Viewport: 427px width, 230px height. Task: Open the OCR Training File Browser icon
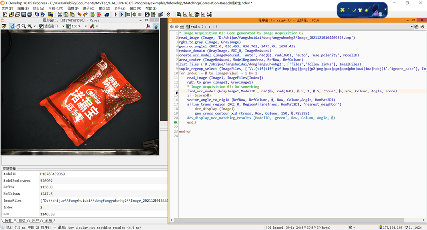click(x=209, y=14)
